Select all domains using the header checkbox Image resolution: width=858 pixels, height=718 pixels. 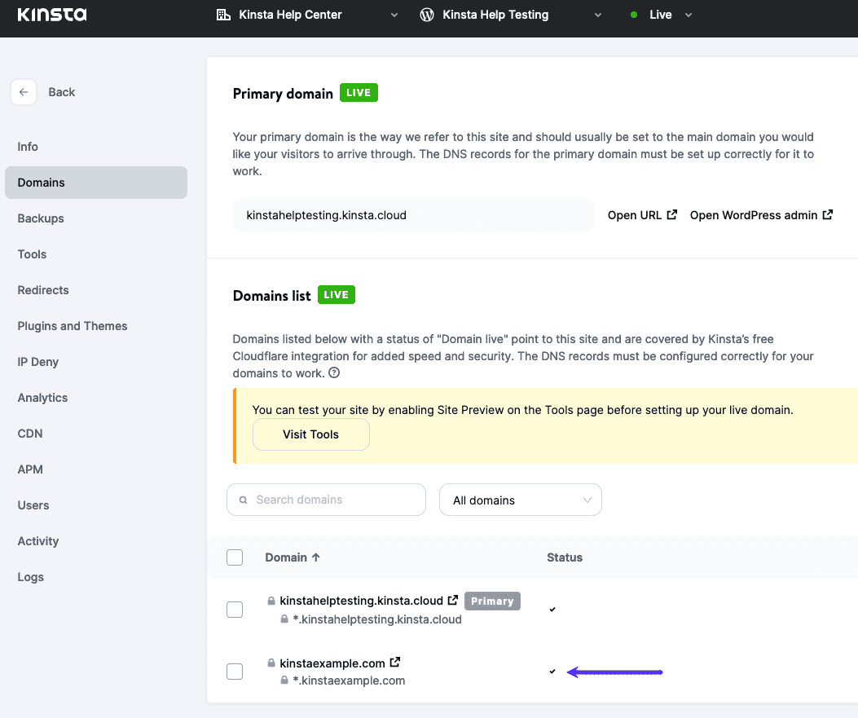click(235, 557)
